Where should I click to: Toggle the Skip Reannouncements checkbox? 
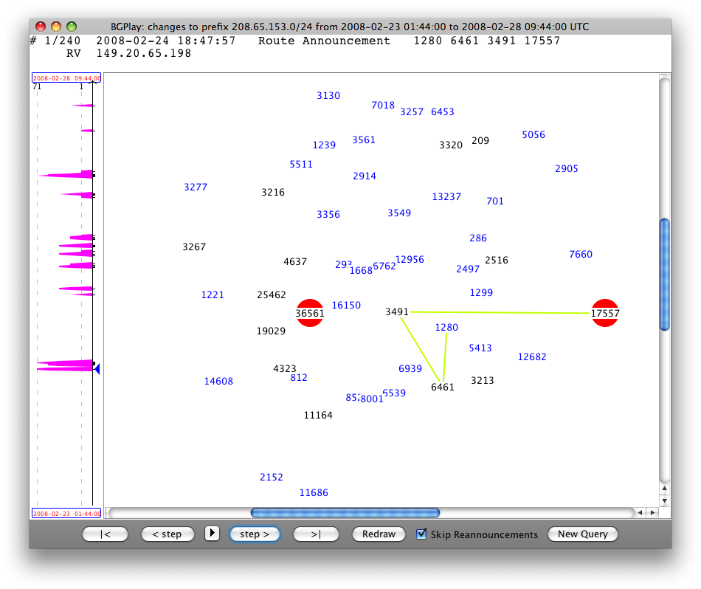[x=422, y=534]
